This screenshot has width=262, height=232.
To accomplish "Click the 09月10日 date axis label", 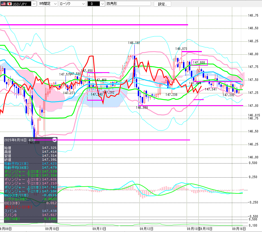I will 52,229.
